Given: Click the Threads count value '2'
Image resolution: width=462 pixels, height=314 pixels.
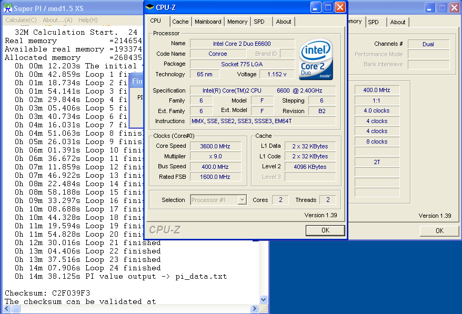Looking at the screenshot, I should tap(328, 200).
